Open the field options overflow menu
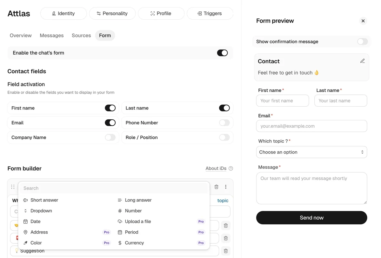 [226, 187]
